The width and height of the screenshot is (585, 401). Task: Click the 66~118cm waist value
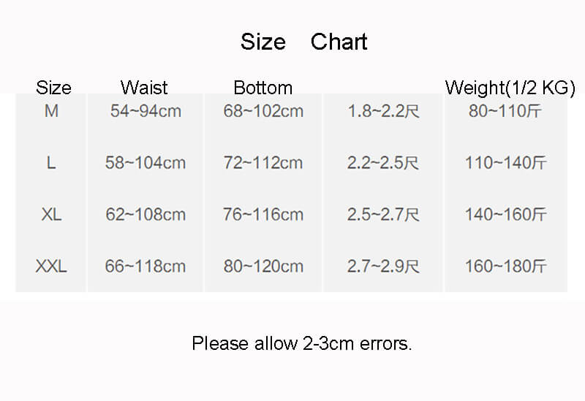[146, 266]
